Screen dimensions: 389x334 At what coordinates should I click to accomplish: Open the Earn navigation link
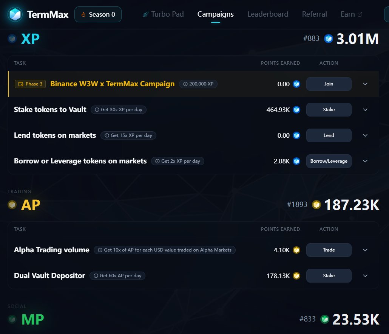click(351, 14)
